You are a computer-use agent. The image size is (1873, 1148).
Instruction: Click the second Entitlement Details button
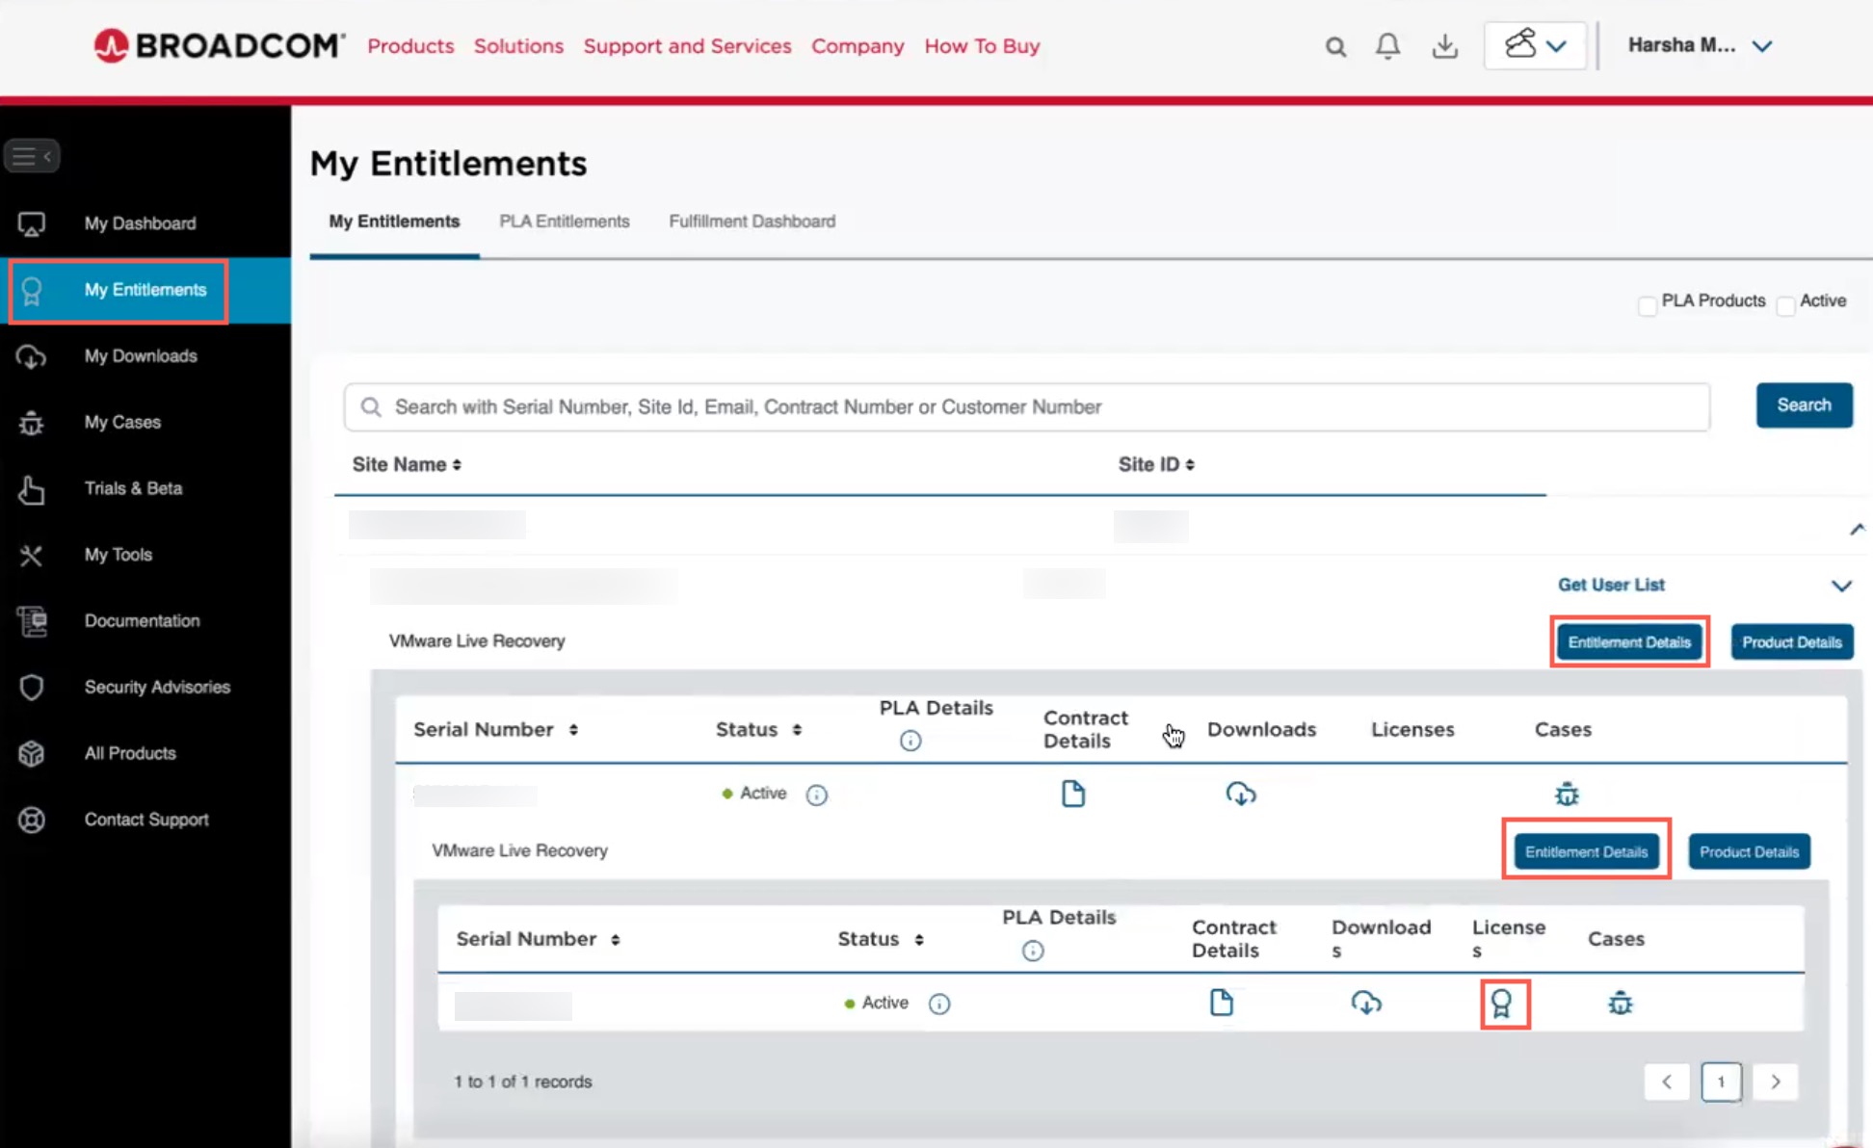[1586, 851]
